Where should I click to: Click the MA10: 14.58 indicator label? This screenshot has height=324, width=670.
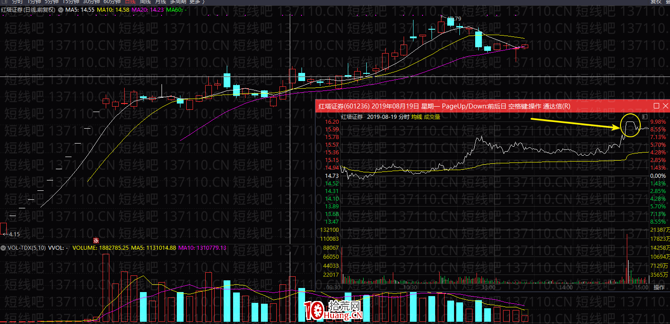(x=113, y=9)
